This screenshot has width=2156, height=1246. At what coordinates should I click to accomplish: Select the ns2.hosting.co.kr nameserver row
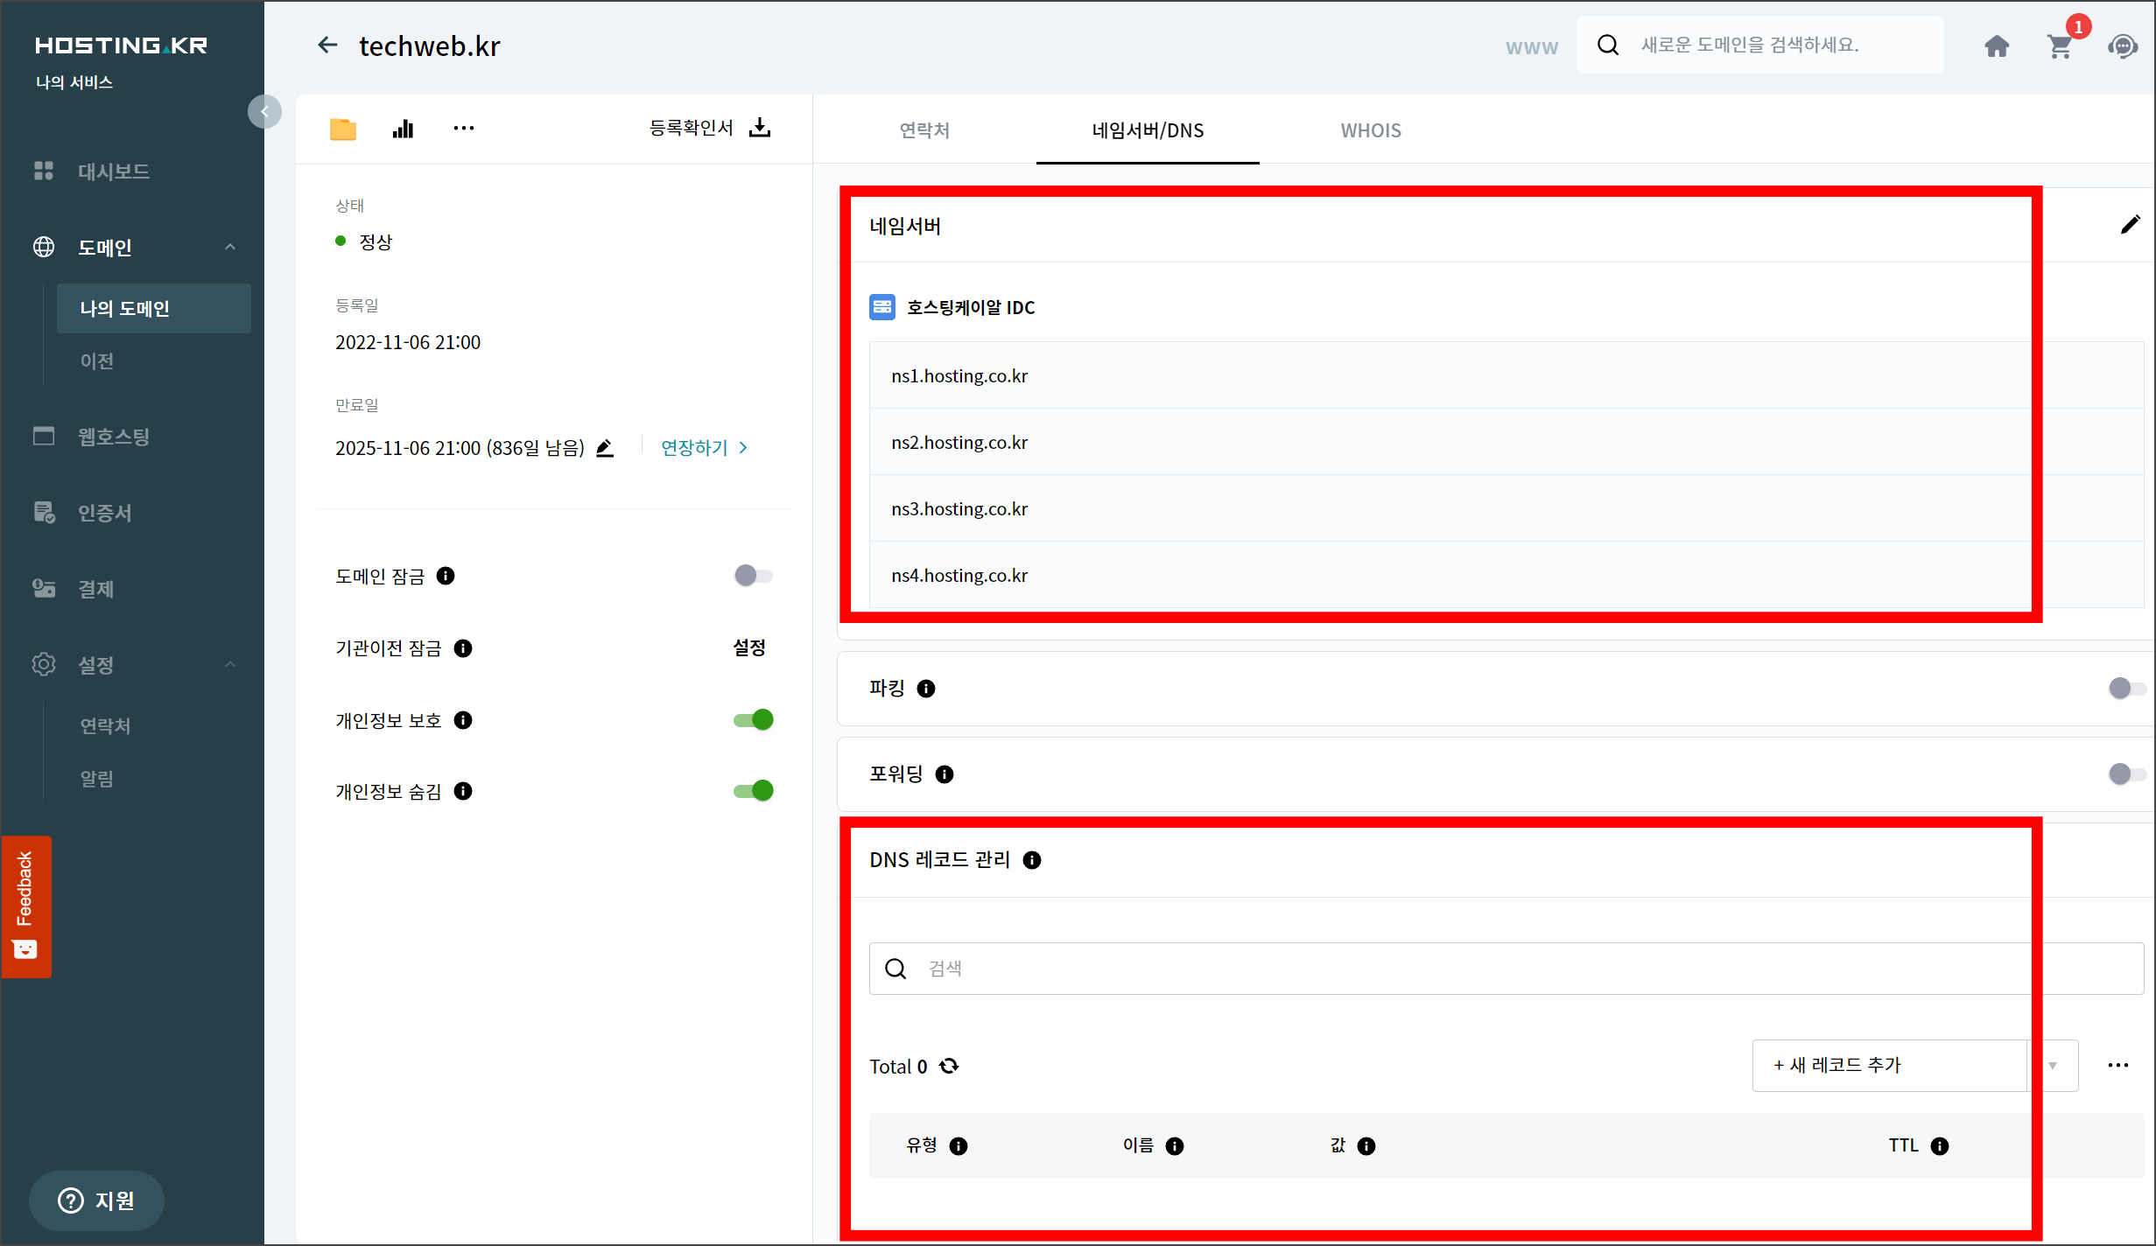tap(1506, 442)
